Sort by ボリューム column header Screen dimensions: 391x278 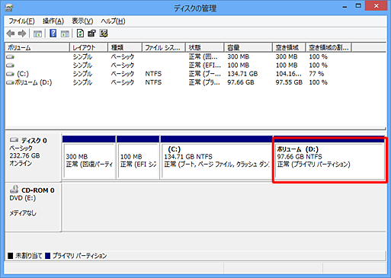[x=37, y=47]
